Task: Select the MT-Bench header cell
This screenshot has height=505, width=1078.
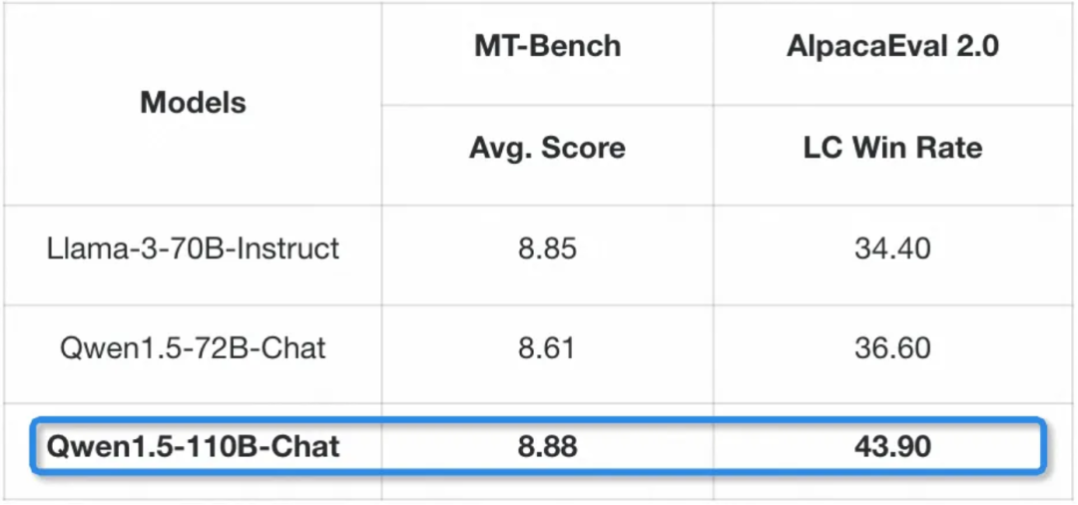Action: point(547,46)
